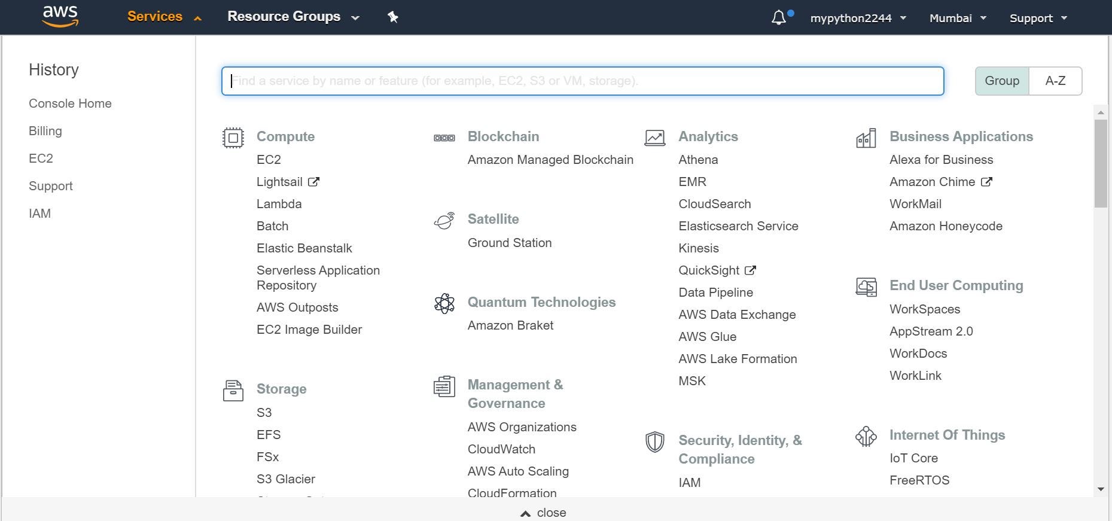Open CloudWatch service
This screenshot has height=521, width=1112.
point(501,449)
